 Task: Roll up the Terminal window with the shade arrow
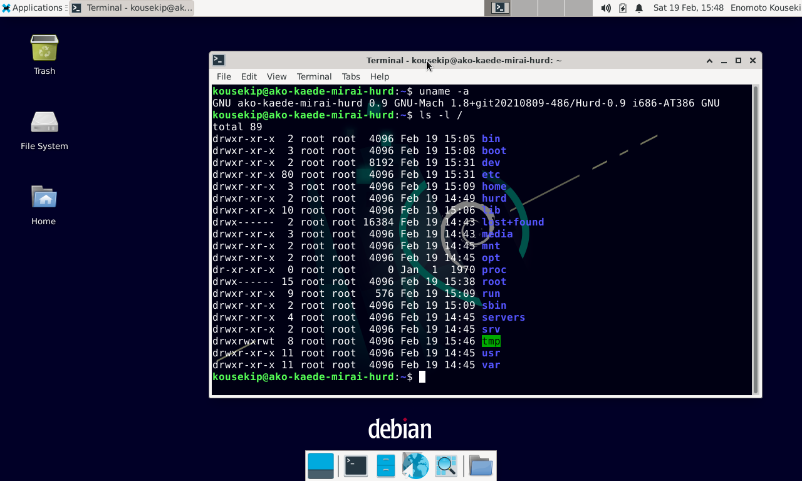(709, 60)
